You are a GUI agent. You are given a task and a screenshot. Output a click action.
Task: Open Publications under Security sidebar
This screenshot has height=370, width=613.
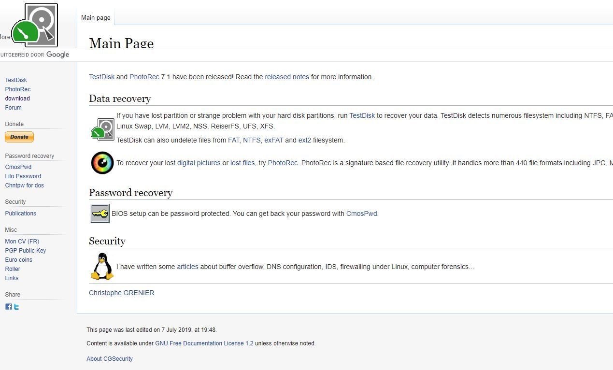coord(21,213)
